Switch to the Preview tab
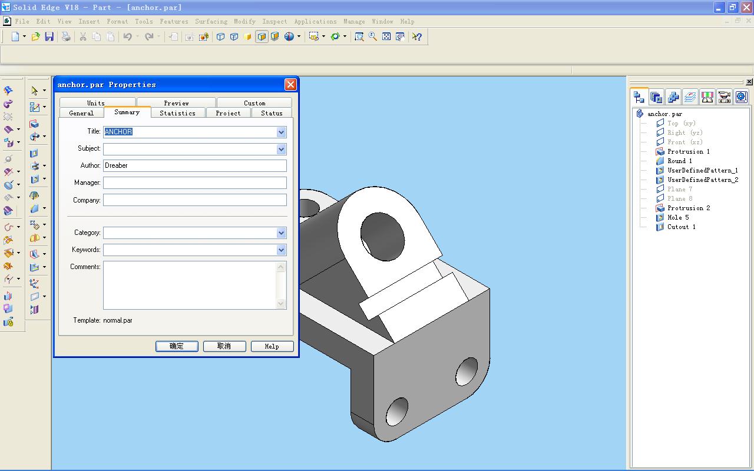 point(176,102)
